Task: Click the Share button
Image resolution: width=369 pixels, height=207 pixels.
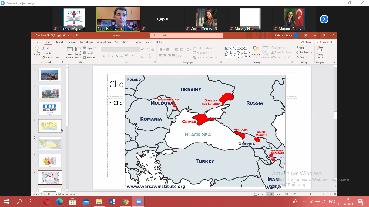Action: 306,42
